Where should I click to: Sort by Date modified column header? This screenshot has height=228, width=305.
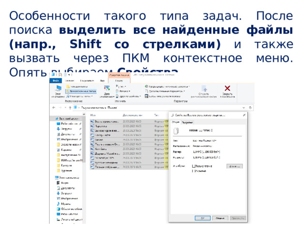132,115
